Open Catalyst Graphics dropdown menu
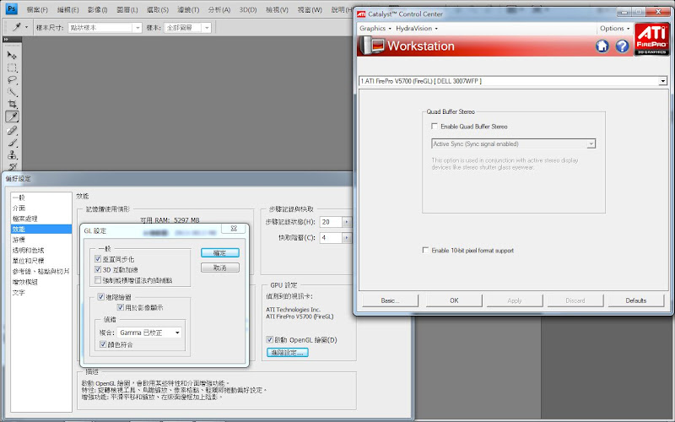Image resolution: width=675 pixels, height=422 pixels. [375, 29]
